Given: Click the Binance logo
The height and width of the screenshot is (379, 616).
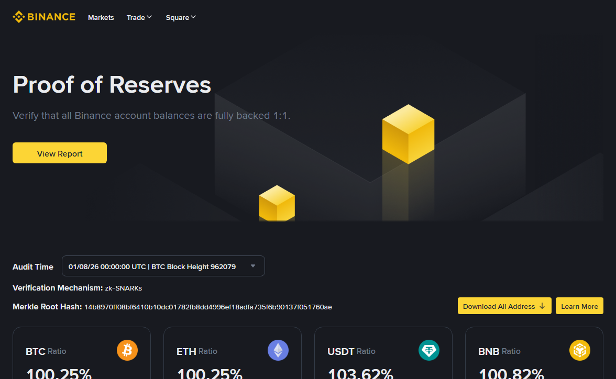Looking at the screenshot, I should pos(44,17).
